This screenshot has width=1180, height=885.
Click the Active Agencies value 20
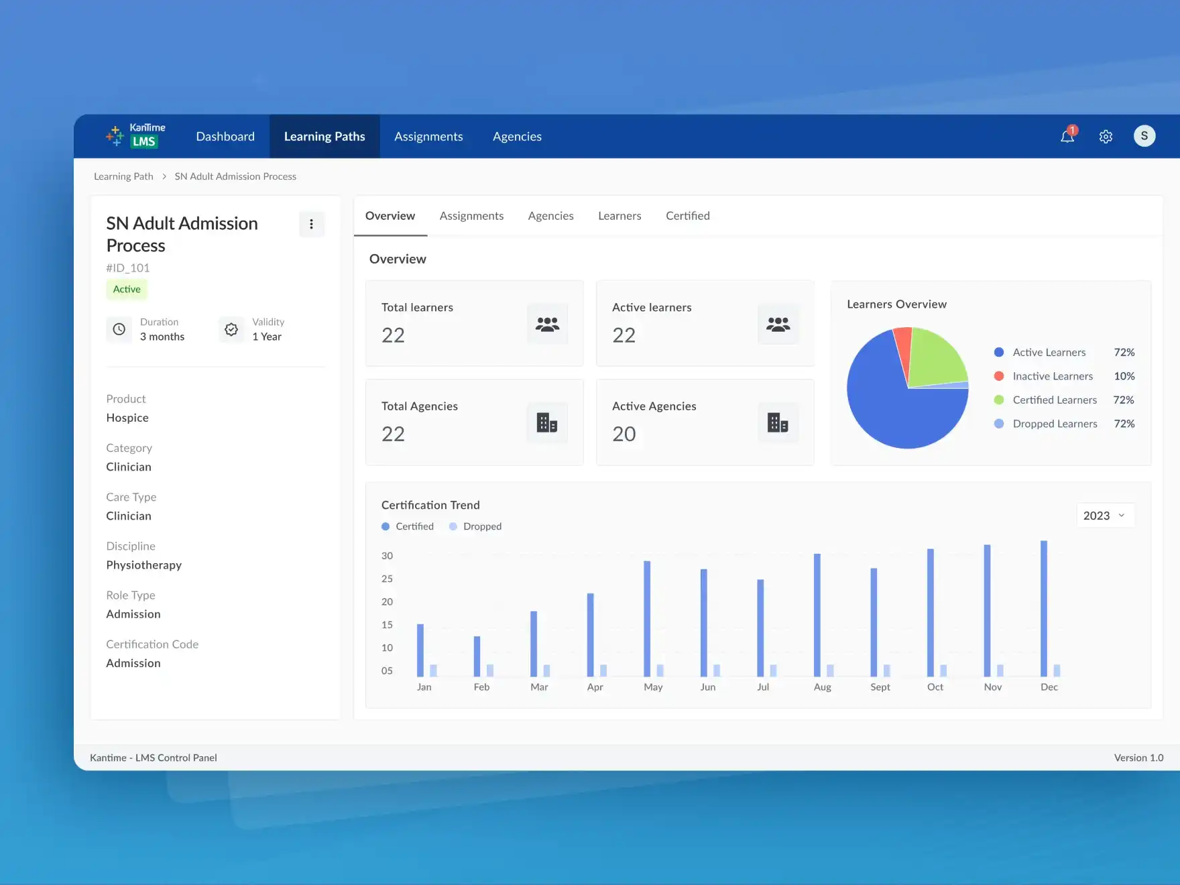click(x=624, y=434)
